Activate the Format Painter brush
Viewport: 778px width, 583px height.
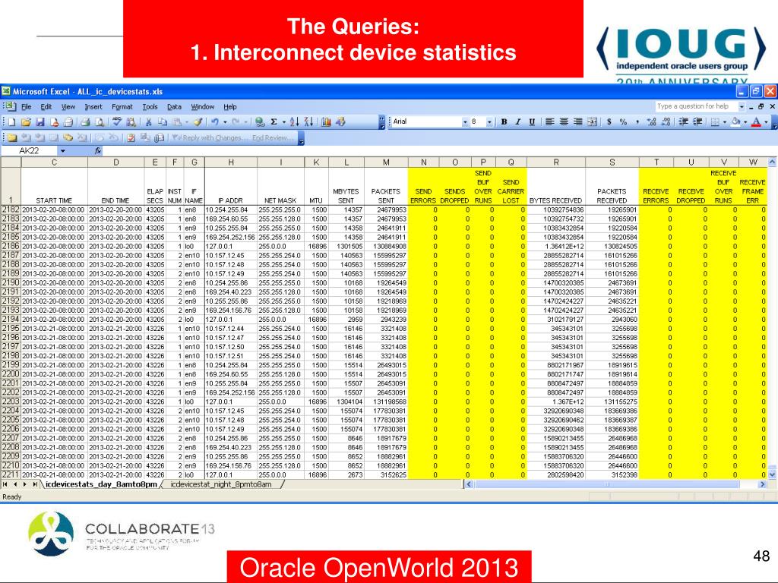198,122
